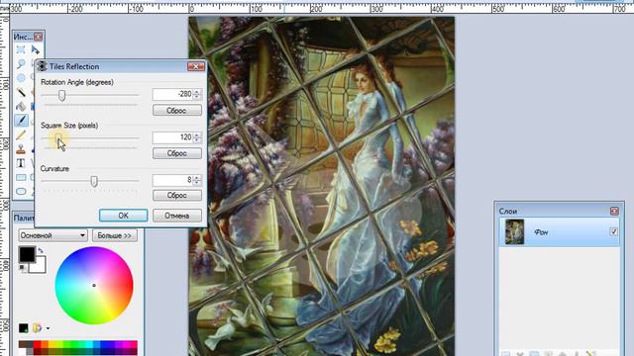This screenshot has height=356, width=634.
Task: Toggle visibility checkbox of the Фон layer
Action: (x=614, y=232)
